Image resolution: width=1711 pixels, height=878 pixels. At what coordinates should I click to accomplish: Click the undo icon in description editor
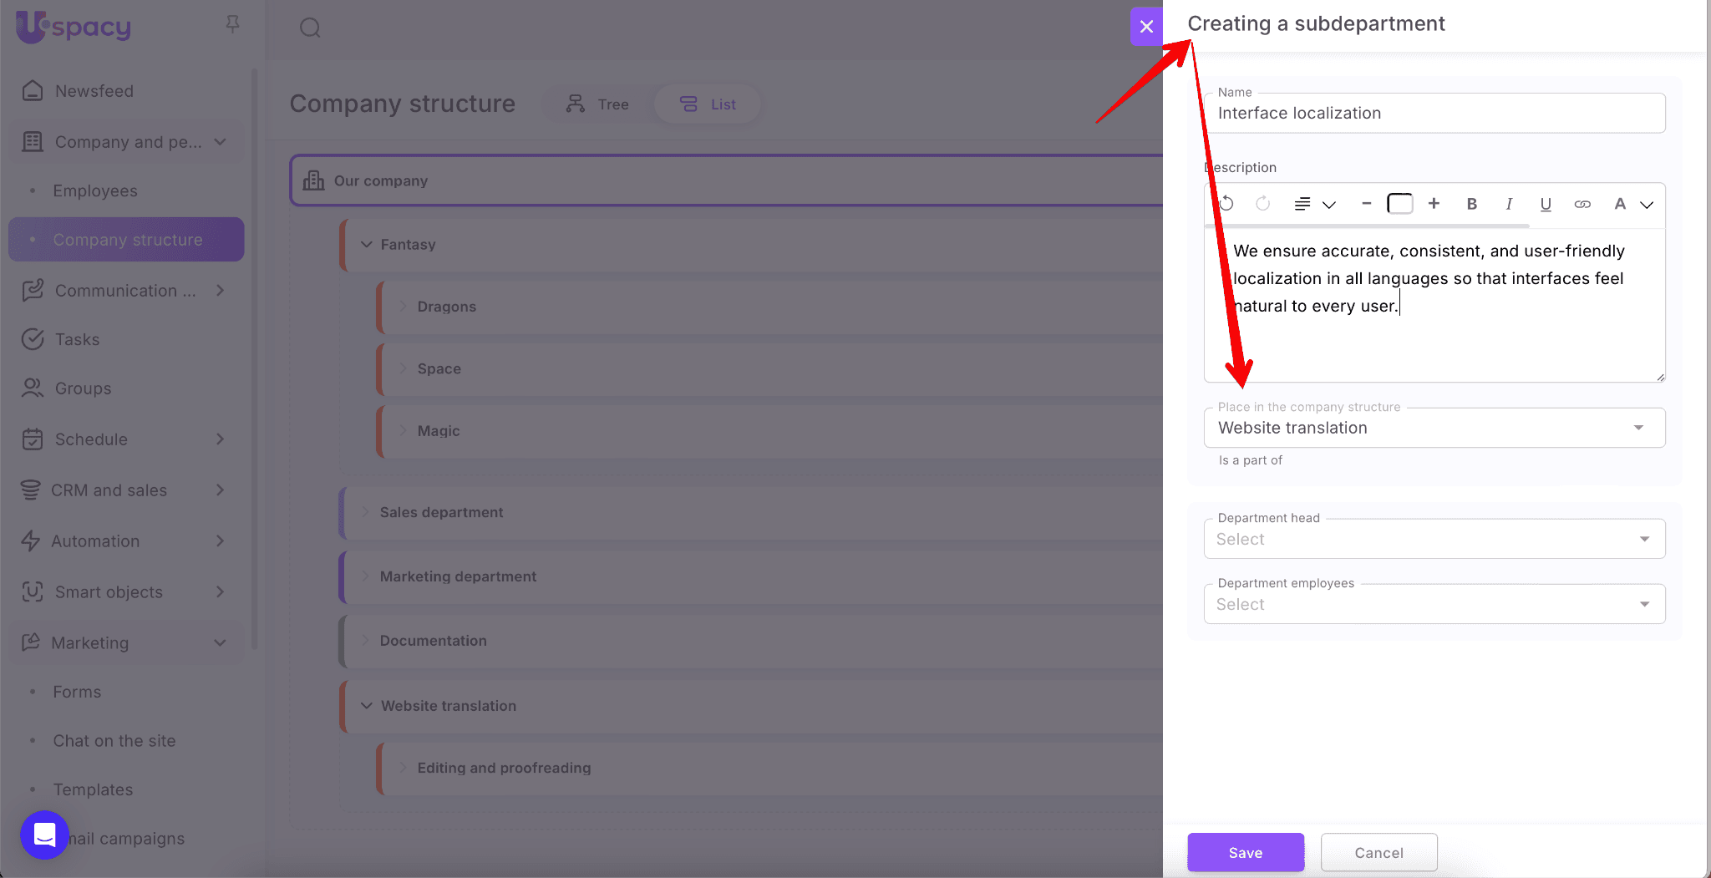[1226, 204]
